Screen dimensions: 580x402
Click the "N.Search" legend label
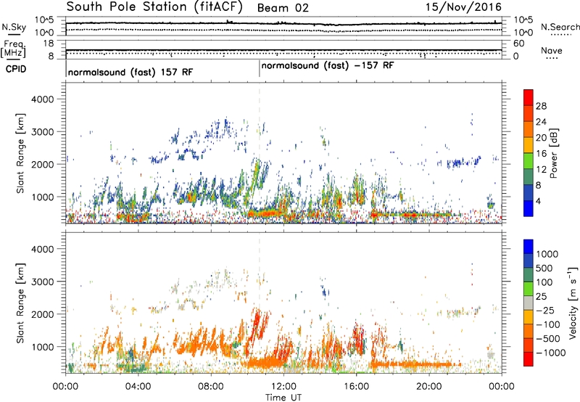coord(560,27)
